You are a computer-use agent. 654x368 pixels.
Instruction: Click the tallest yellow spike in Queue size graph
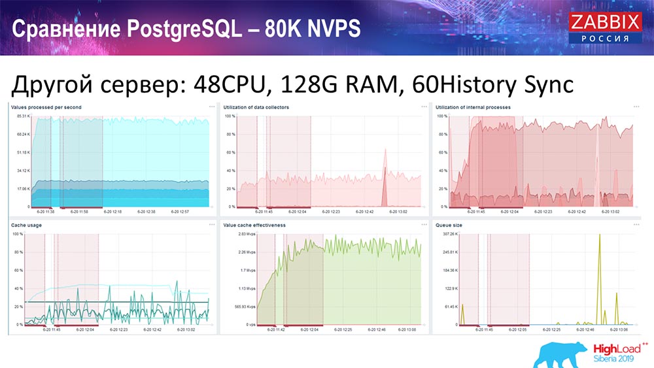point(600,278)
